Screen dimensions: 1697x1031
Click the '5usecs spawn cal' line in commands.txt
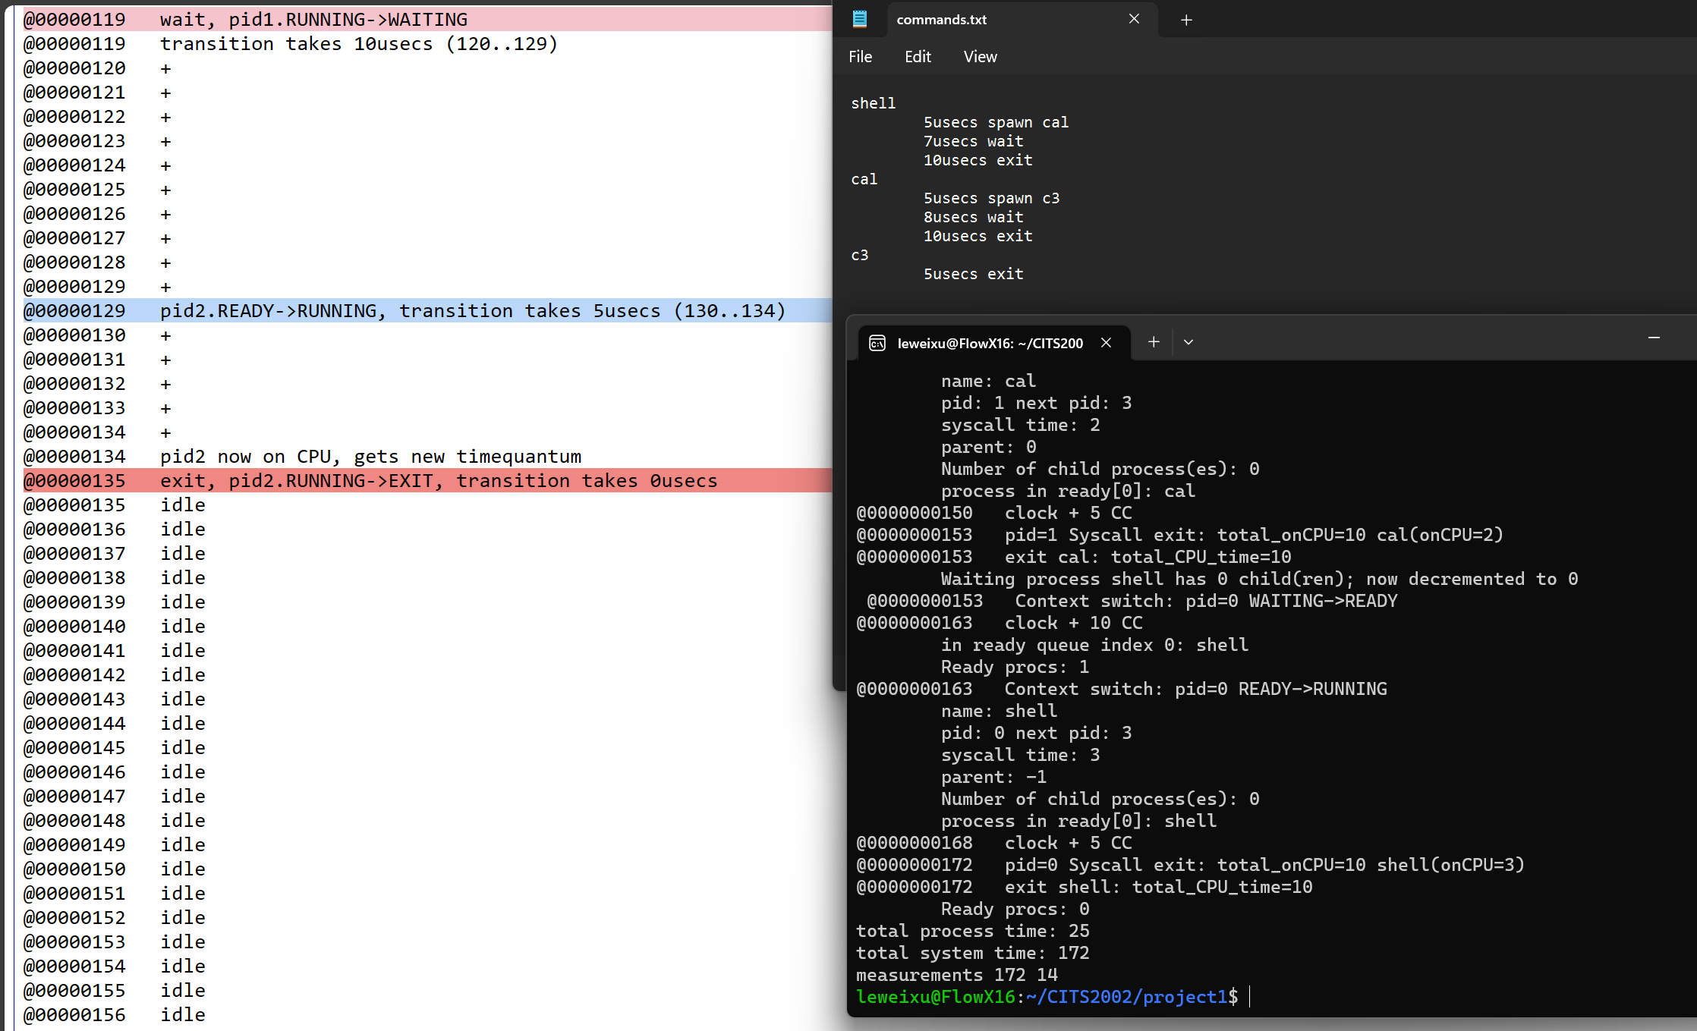pyautogui.click(x=995, y=122)
